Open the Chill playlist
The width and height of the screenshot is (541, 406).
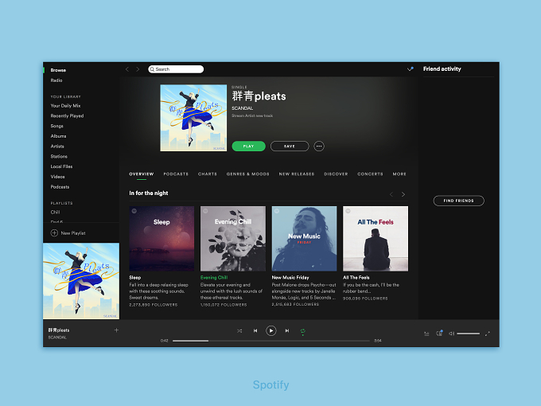click(x=55, y=212)
